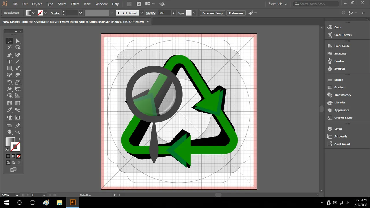This screenshot has width=370, height=208.
Task: Switch to Draw Normal mode
Action: click(x=8, y=163)
